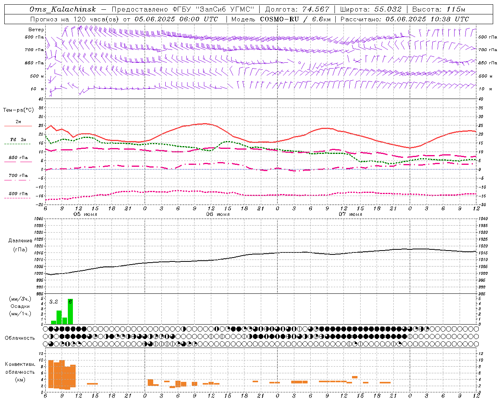Screen dimensions: 499x399
Task: Click the 'Долгота: 74.567' longitude value
Action: click(297, 9)
